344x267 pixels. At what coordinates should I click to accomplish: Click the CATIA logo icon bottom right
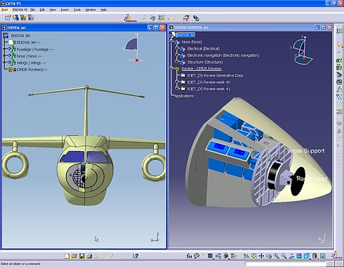point(336,256)
